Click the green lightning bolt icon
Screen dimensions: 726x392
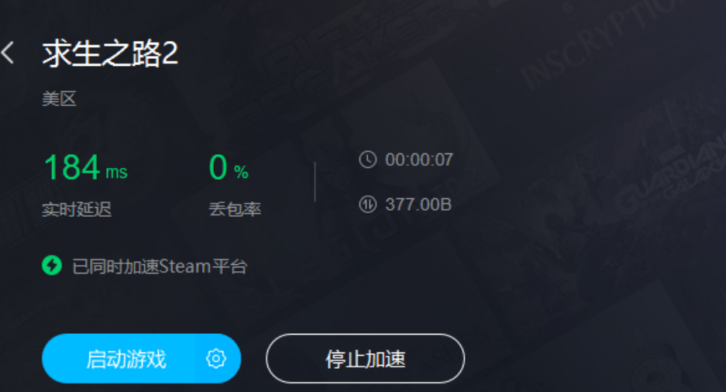[x=52, y=266]
